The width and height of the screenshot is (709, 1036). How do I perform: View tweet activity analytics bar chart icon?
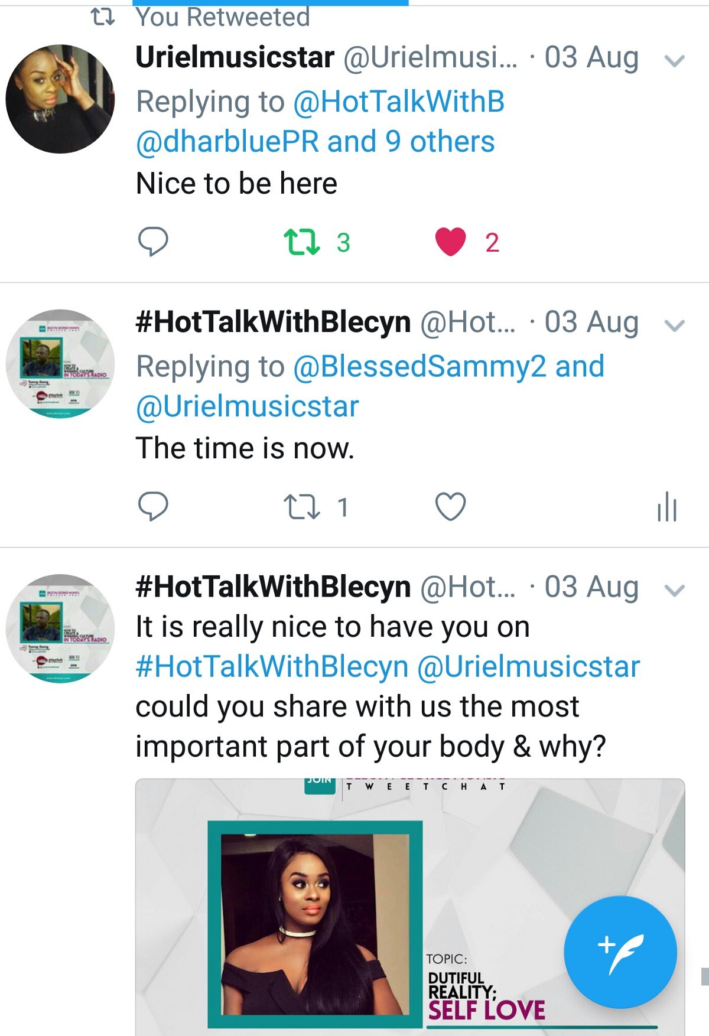(x=667, y=507)
